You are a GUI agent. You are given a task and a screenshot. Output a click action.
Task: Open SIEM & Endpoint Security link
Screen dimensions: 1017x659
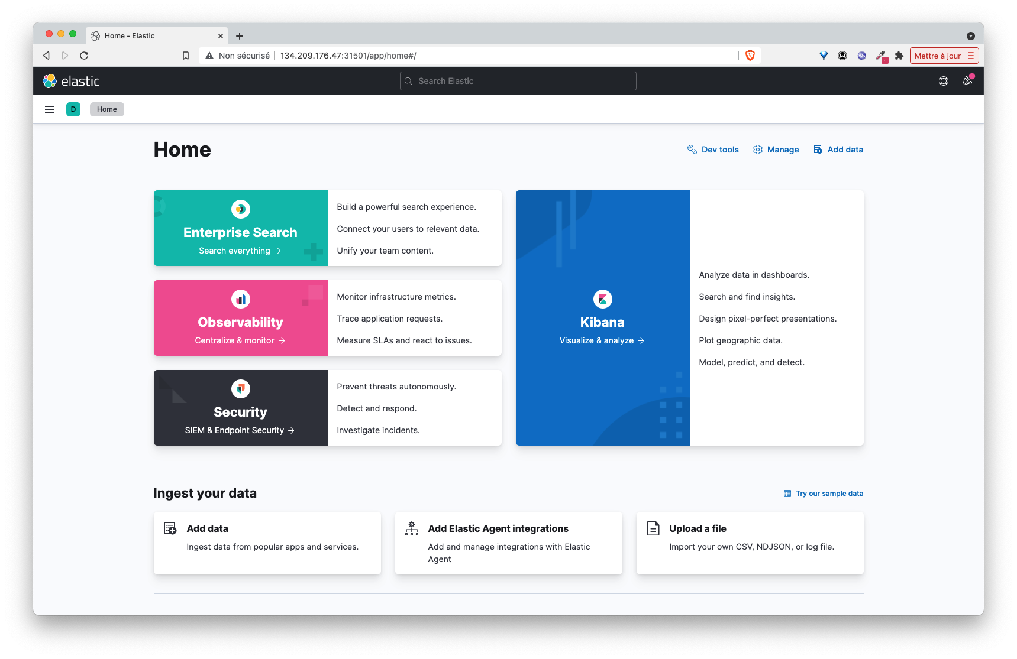[240, 430]
